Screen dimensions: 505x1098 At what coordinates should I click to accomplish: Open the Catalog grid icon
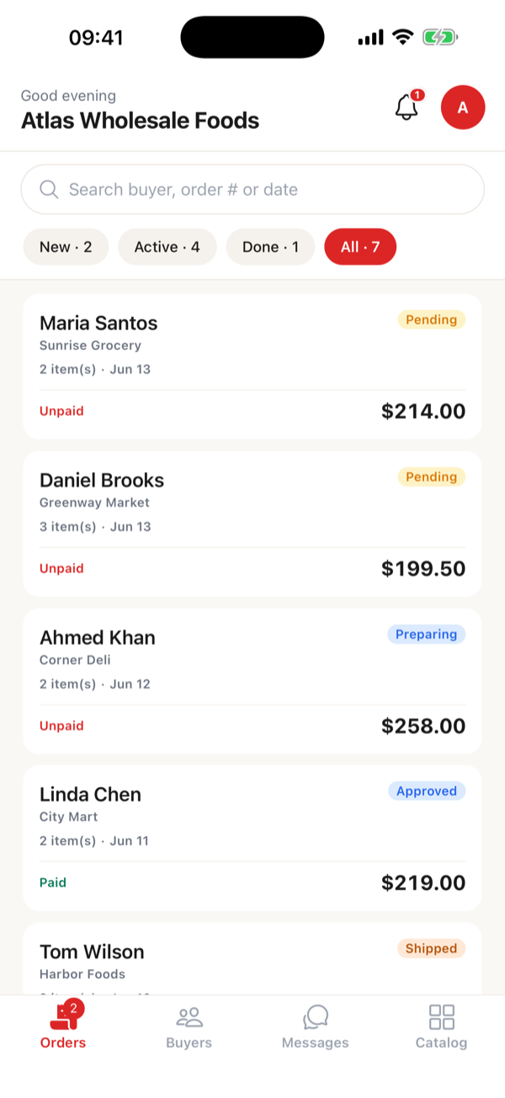(x=441, y=1017)
